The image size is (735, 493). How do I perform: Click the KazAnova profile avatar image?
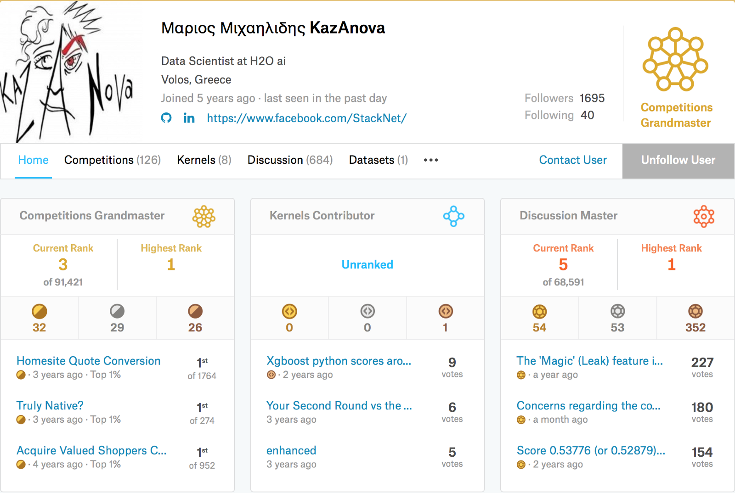tap(69, 71)
